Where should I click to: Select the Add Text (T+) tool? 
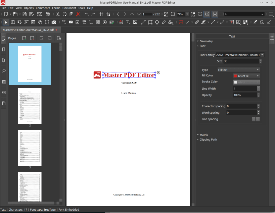tap(128, 22)
